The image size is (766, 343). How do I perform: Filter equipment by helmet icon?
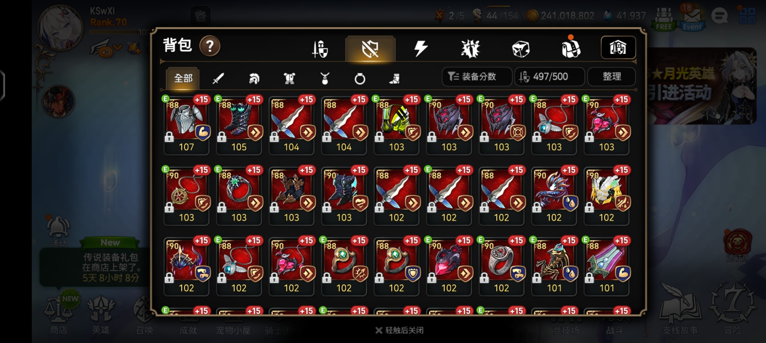pos(254,78)
